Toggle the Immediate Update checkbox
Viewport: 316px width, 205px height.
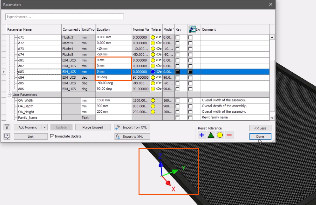click(x=53, y=136)
